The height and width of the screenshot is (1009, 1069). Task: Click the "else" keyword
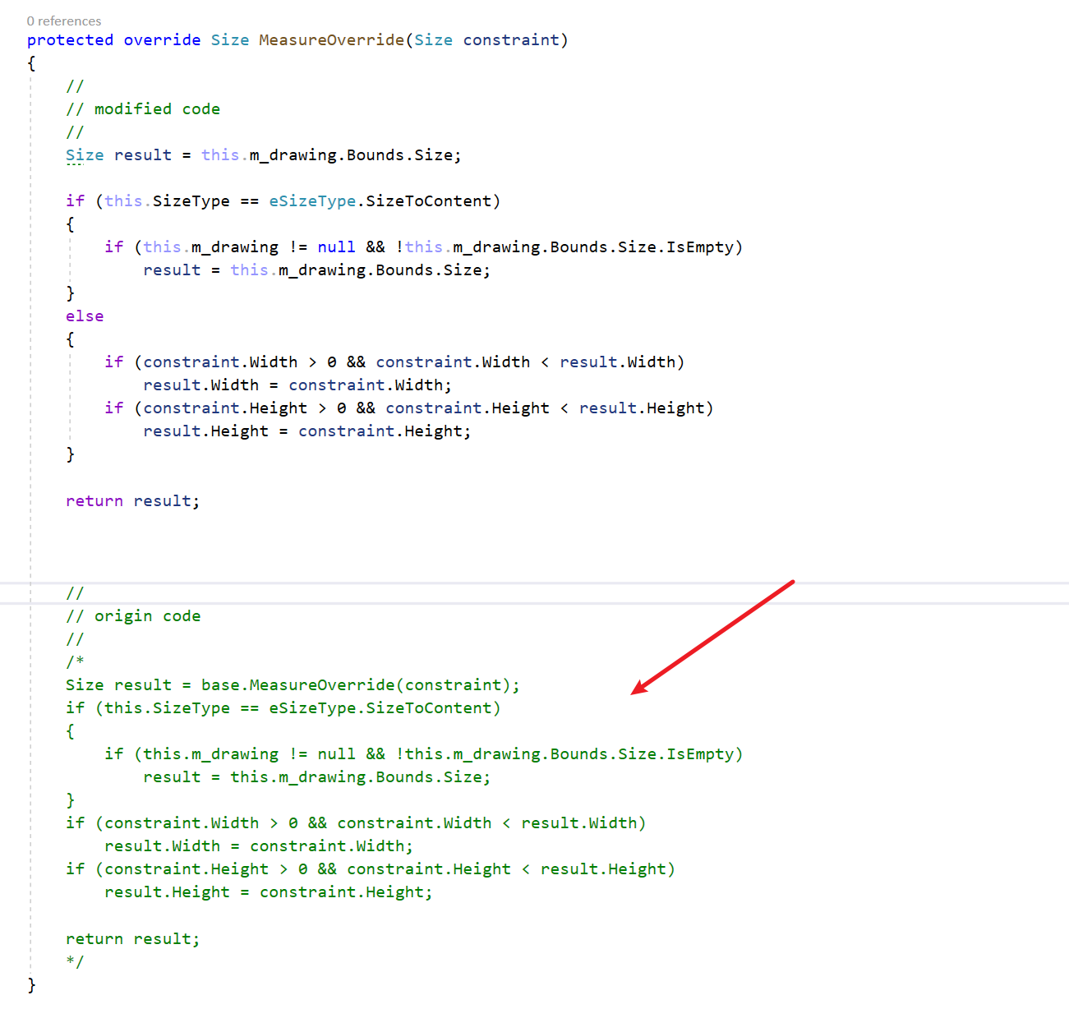tap(85, 316)
